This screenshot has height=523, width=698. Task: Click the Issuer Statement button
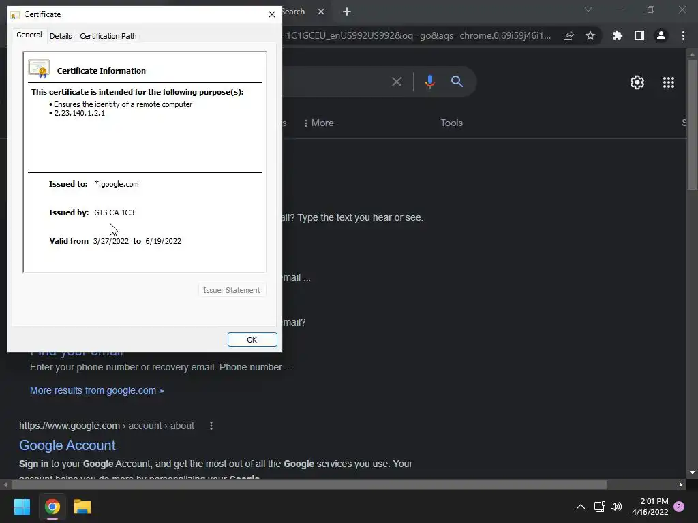(x=232, y=290)
